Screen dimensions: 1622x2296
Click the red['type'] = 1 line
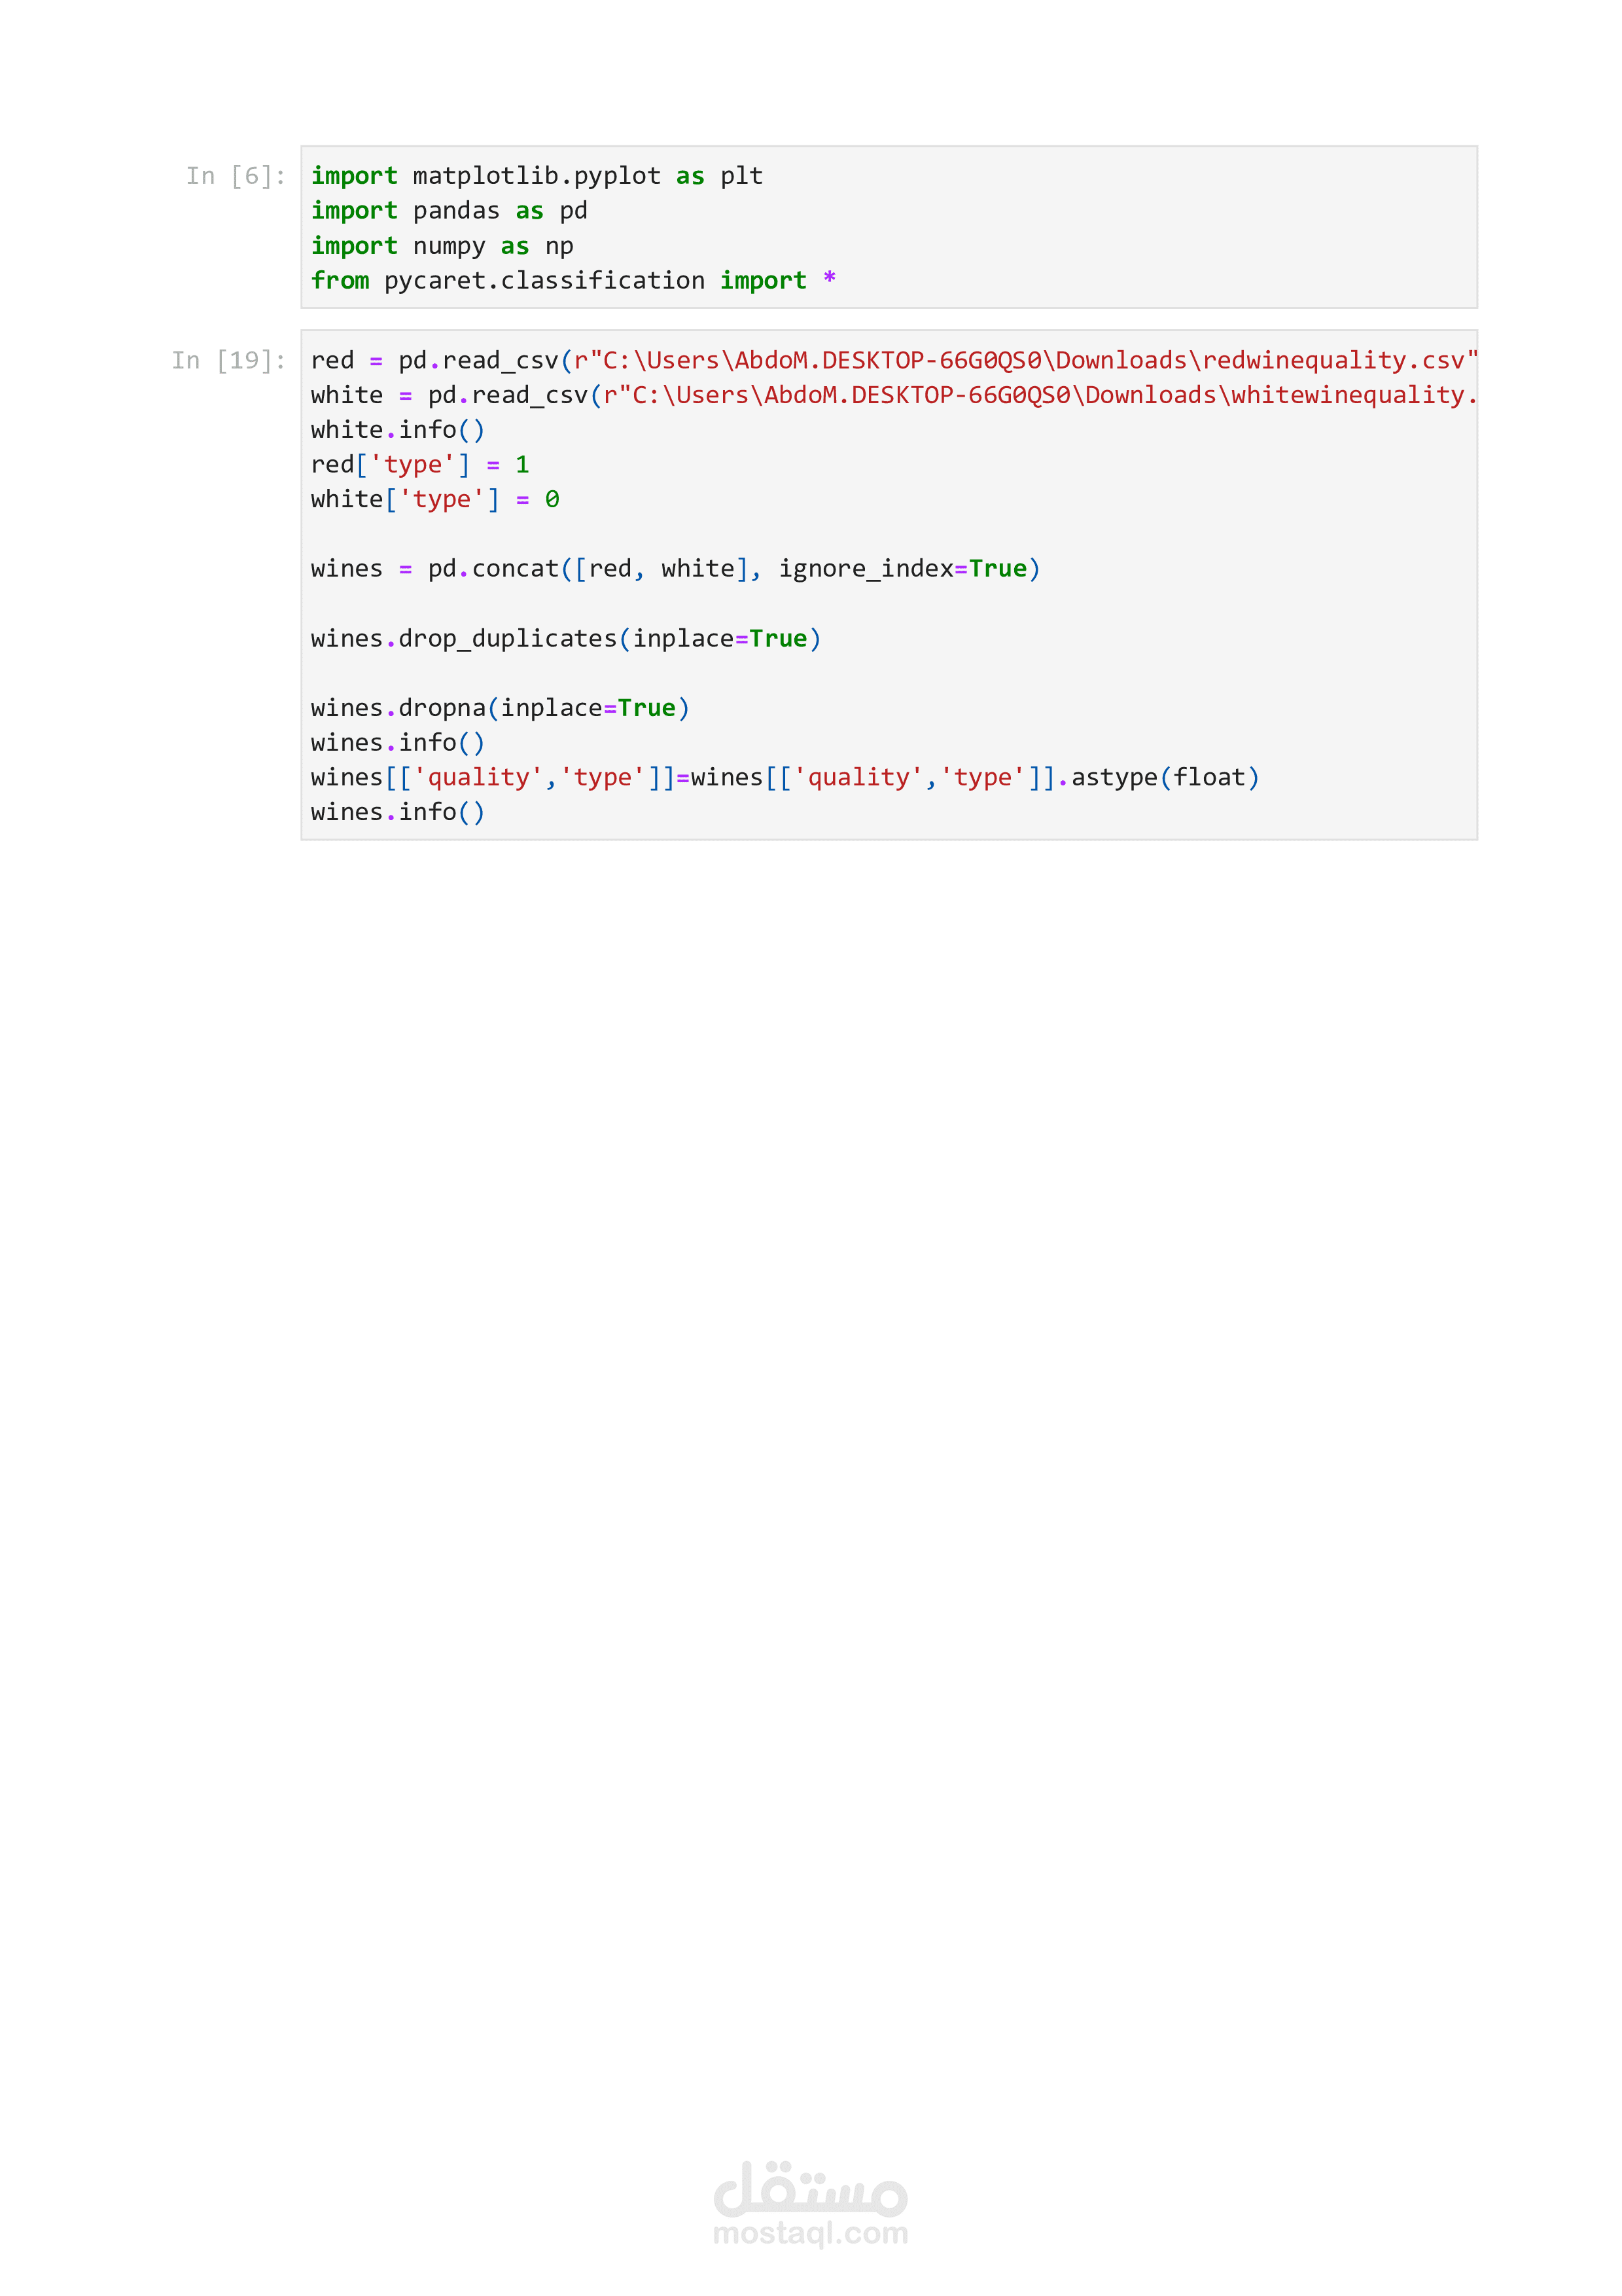click(x=420, y=465)
